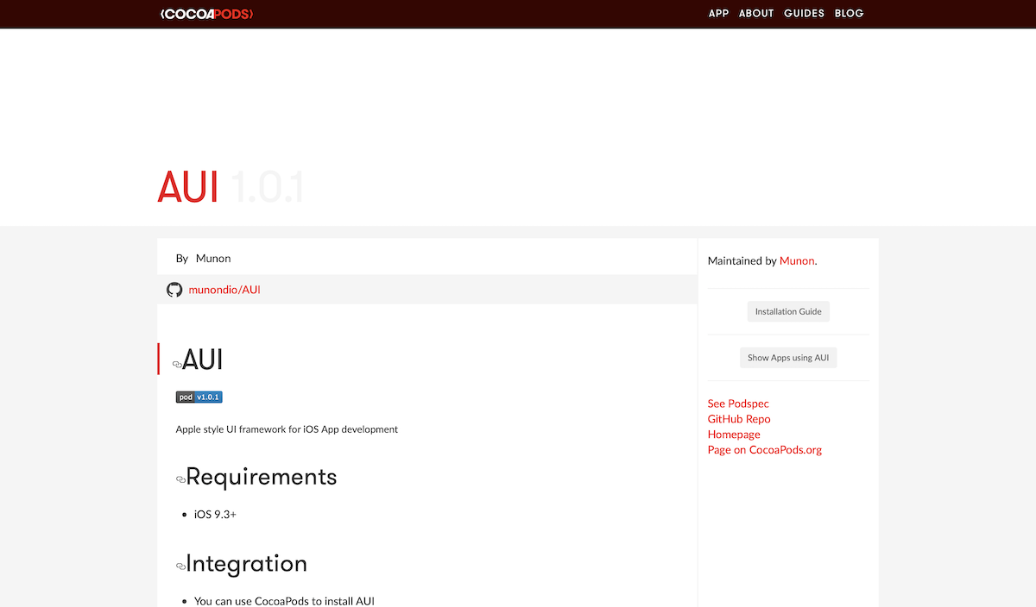Go to the GUIDES section
Viewport: 1036px width, 607px height.
coord(804,14)
